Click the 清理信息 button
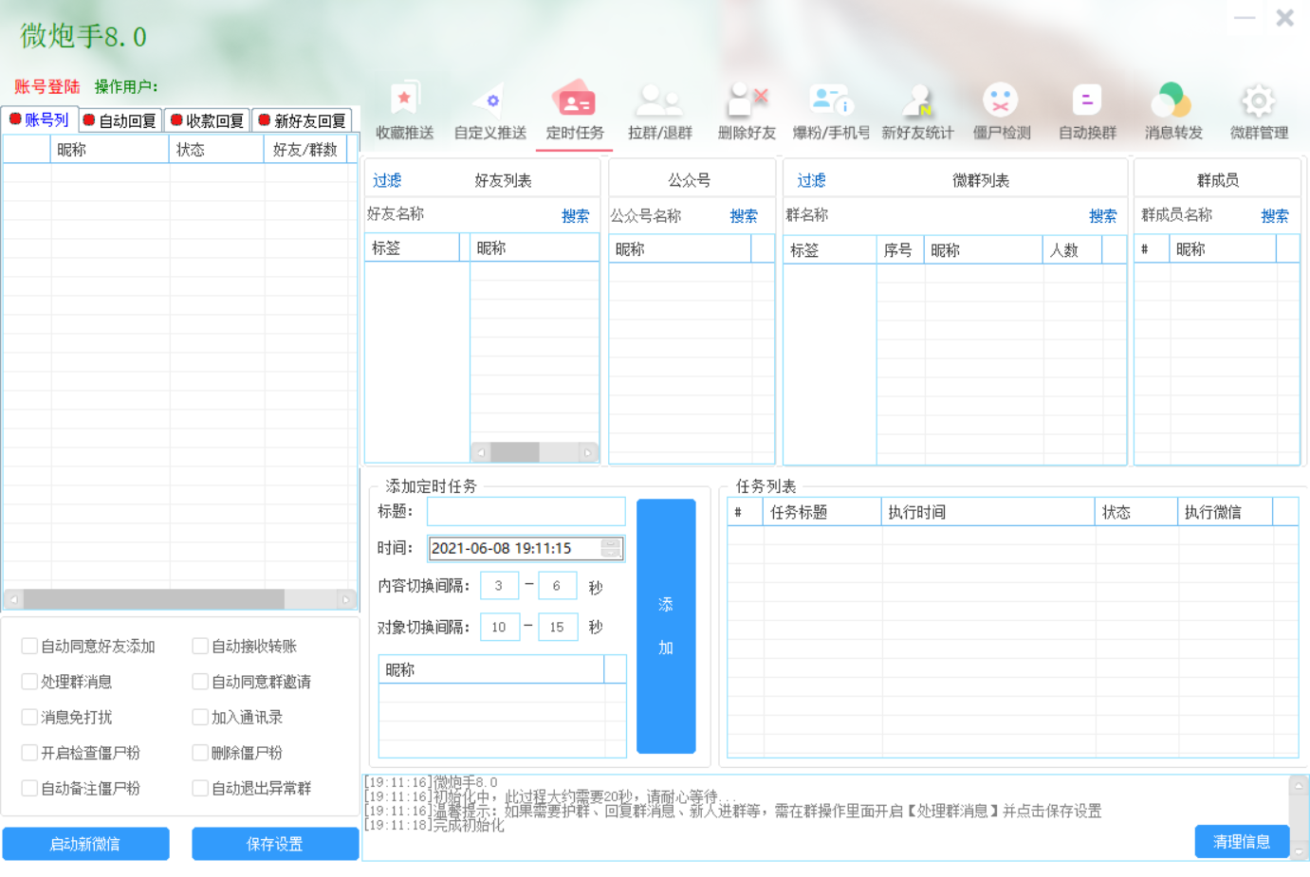Viewport: 1310px width, 877px height. (x=1242, y=841)
